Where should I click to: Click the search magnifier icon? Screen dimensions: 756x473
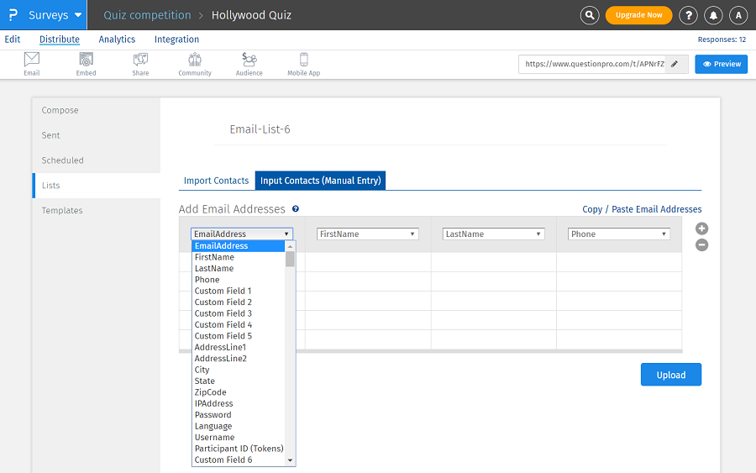pyautogui.click(x=591, y=15)
